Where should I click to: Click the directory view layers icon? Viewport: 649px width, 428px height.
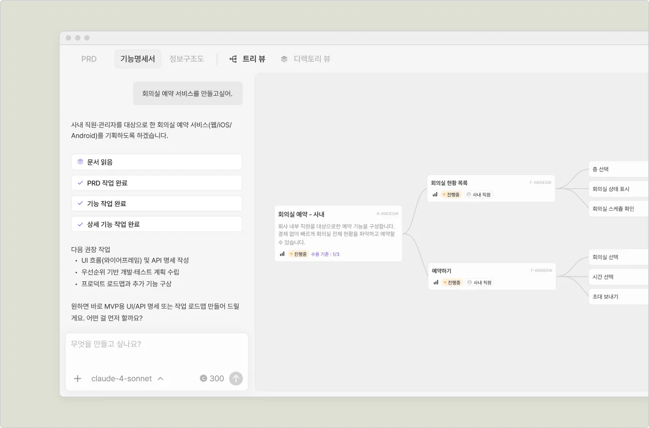pyautogui.click(x=284, y=59)
